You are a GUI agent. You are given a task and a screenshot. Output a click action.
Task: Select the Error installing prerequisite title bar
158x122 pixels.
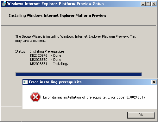89,82
